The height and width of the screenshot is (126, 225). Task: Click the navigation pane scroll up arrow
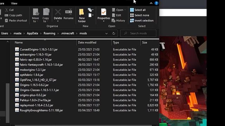[x=7, y=42]
